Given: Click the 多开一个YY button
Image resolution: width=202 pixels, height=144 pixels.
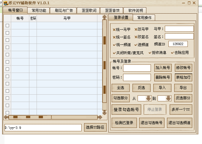Looking at the screenshot, I should 181,110.
